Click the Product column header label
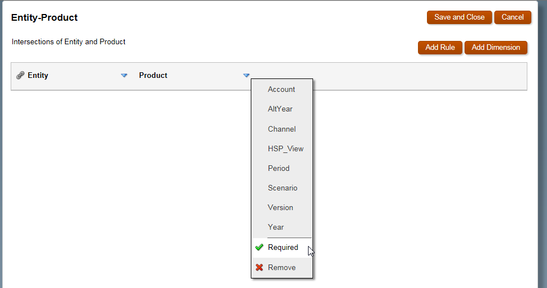547x288 pixels. point(153,75)
